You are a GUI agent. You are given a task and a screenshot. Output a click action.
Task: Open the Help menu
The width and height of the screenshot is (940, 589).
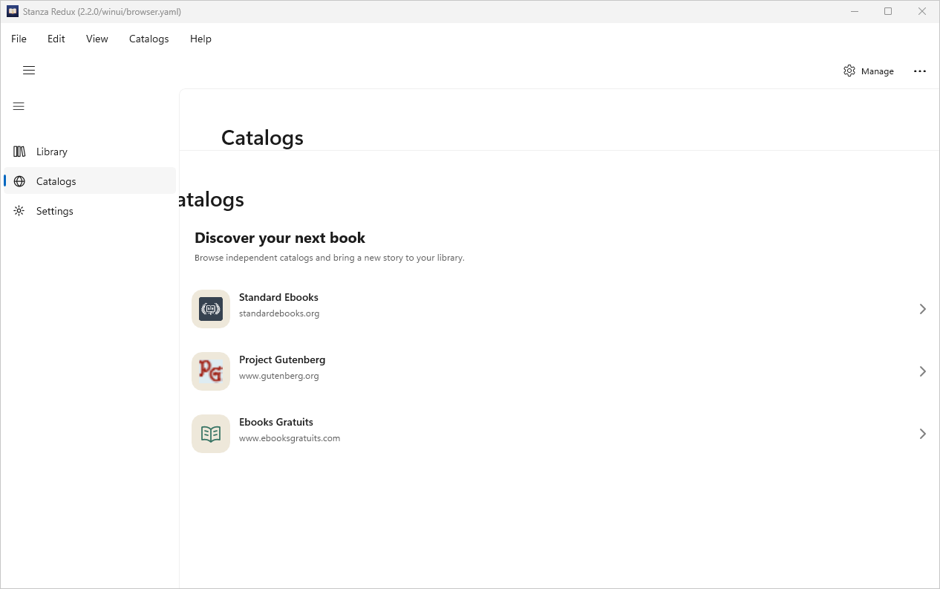coord(200,39)
